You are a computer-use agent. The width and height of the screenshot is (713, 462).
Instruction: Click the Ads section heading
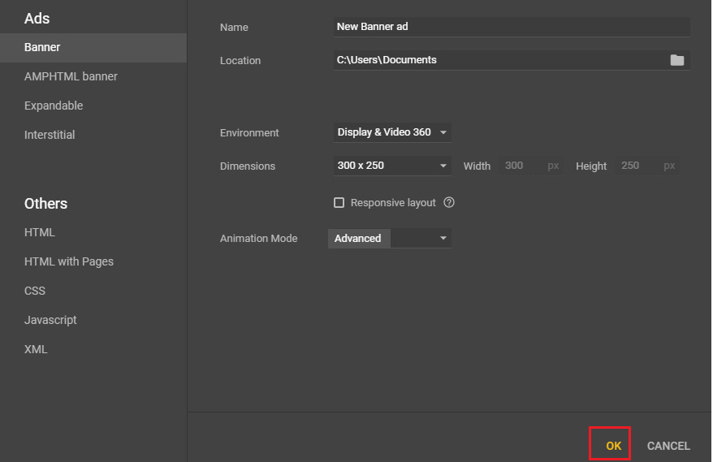(x=37, y=18)
